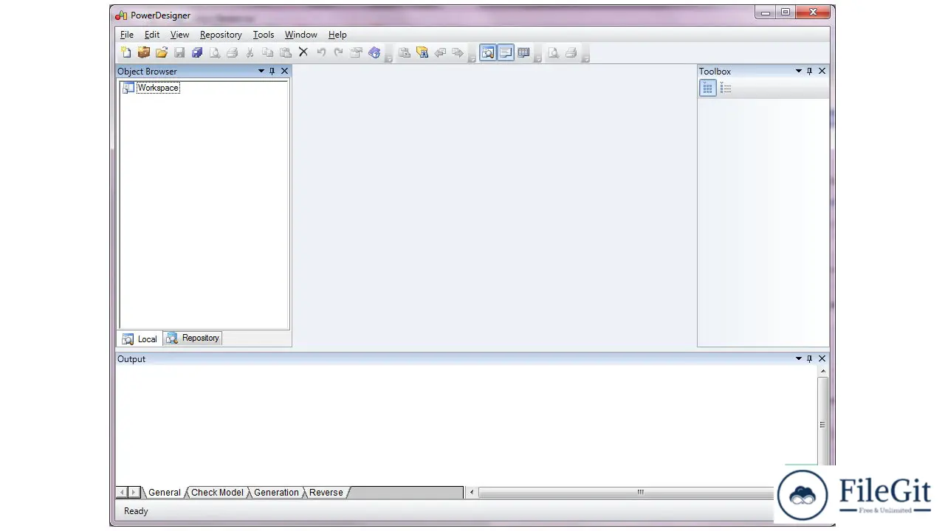The image size is (945, 531).
Task: Click the Redo arrow icon
Action: [x=339, y=53]
